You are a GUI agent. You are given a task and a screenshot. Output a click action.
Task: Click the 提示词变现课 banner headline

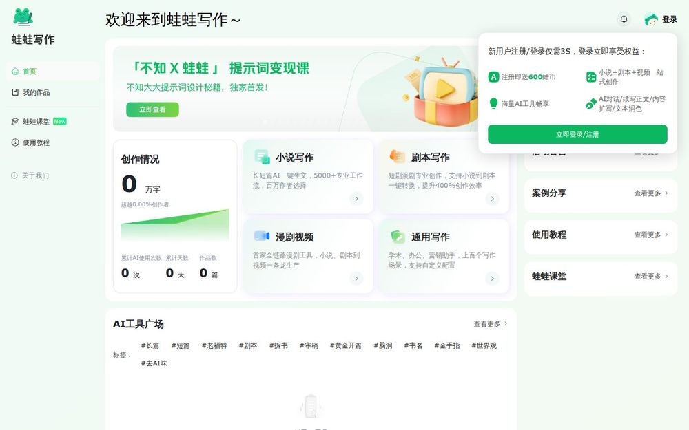click(269, 68)
